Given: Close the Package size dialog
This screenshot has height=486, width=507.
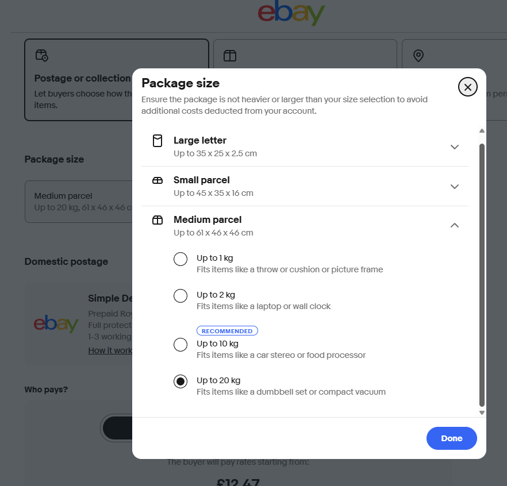Looking at the screenshot, I should [468, 87].
